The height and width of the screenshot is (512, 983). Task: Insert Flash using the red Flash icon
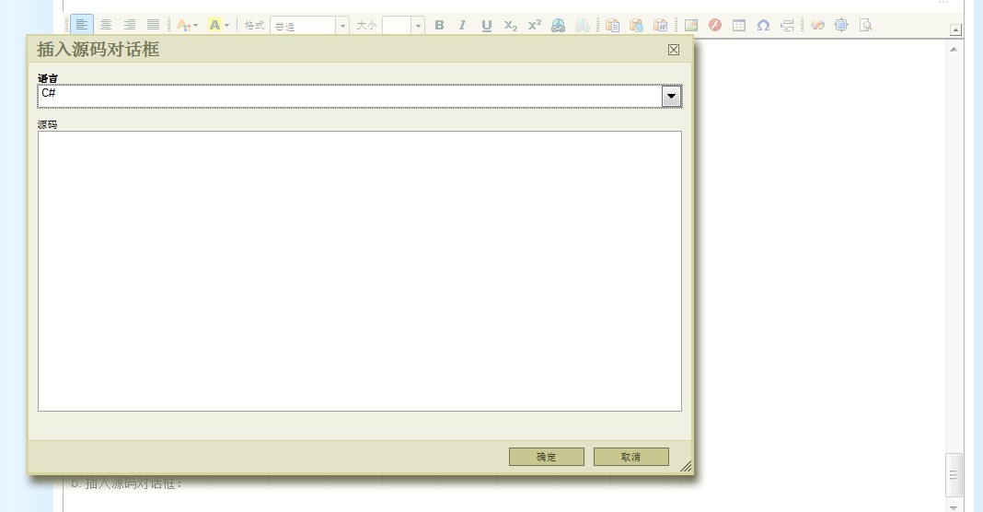(714, 25)
